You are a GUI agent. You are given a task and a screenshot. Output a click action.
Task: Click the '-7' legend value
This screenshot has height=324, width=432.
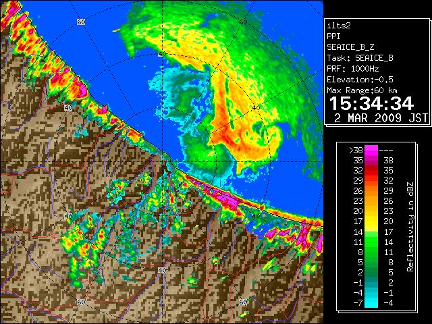click(x=358, y=303)
